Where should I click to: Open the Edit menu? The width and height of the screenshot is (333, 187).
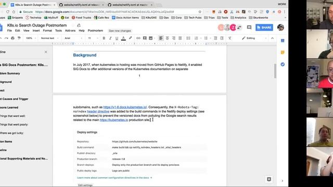(17, 31)
